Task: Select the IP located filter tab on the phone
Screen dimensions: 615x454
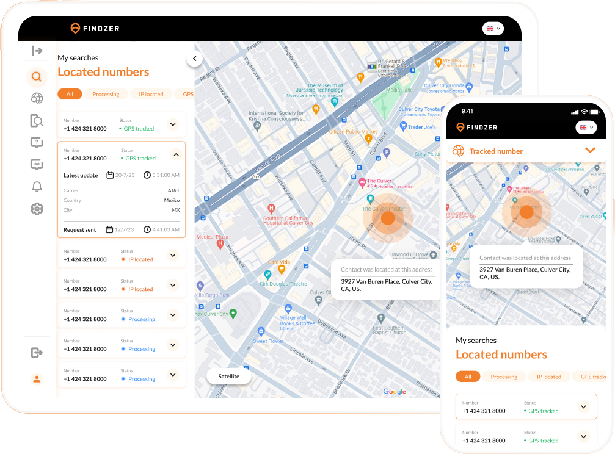Action: (x=548, y=377)
